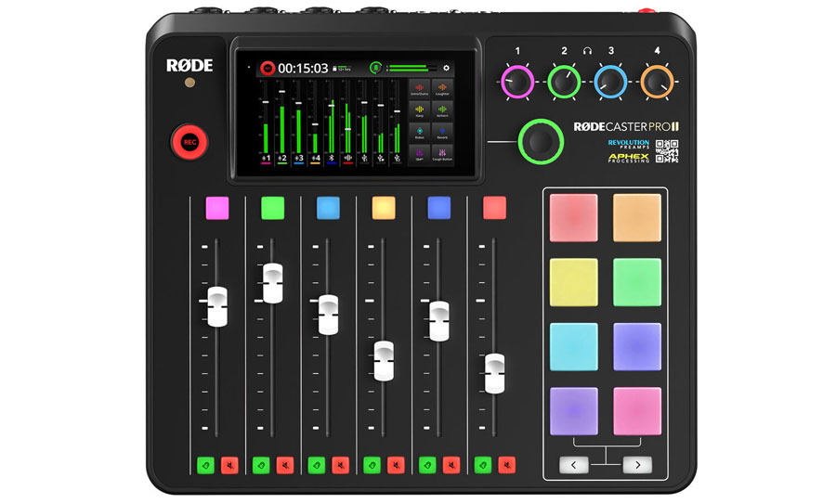Trigger the indigo-blue physical sound pad
This screenshot has height=503, width=836.
click(x=637, y=347)
